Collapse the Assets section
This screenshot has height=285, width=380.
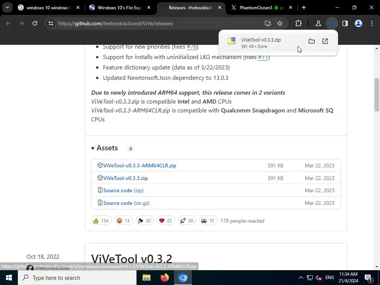(x=104, y=148)
